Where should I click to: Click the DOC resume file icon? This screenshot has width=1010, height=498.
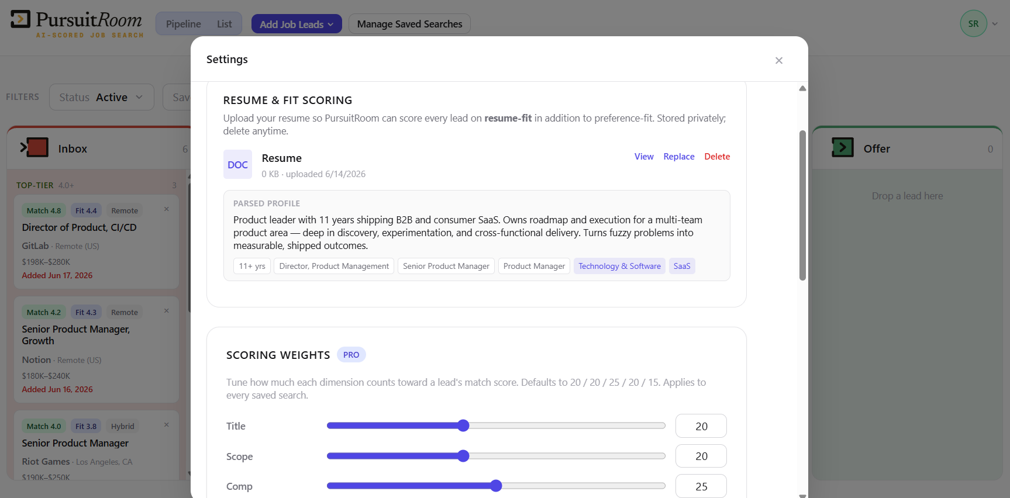click(x=237, y=164)
